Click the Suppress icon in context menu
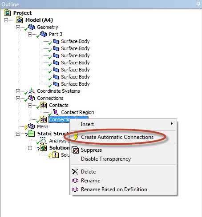Screen dimensions: 202x217 click(x=75, y=150)
